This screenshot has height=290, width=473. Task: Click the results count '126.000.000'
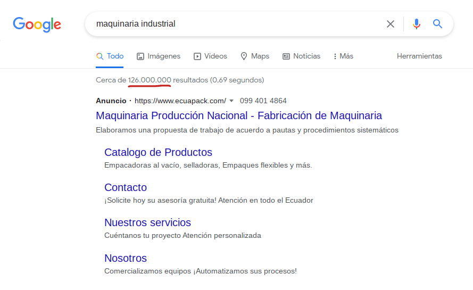150,80
